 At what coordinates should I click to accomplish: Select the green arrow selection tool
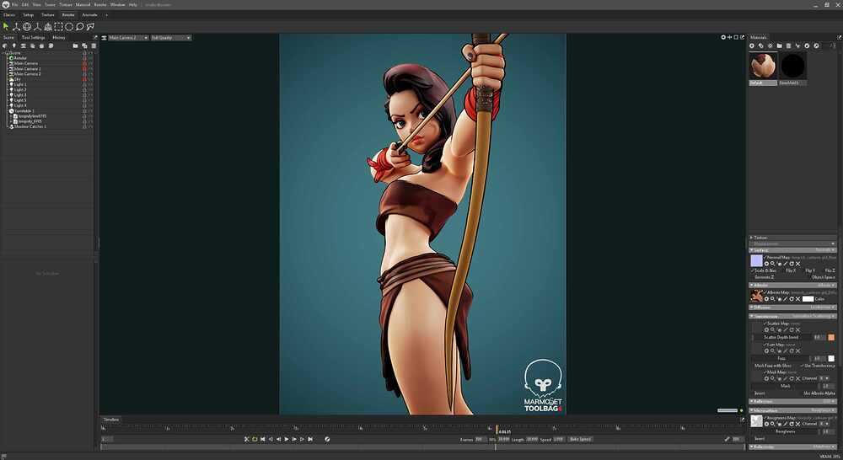click(5, 26)
